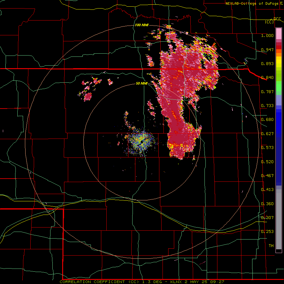
Task: Click the 0.520 scale value
Action: click(x=267, y=162)
